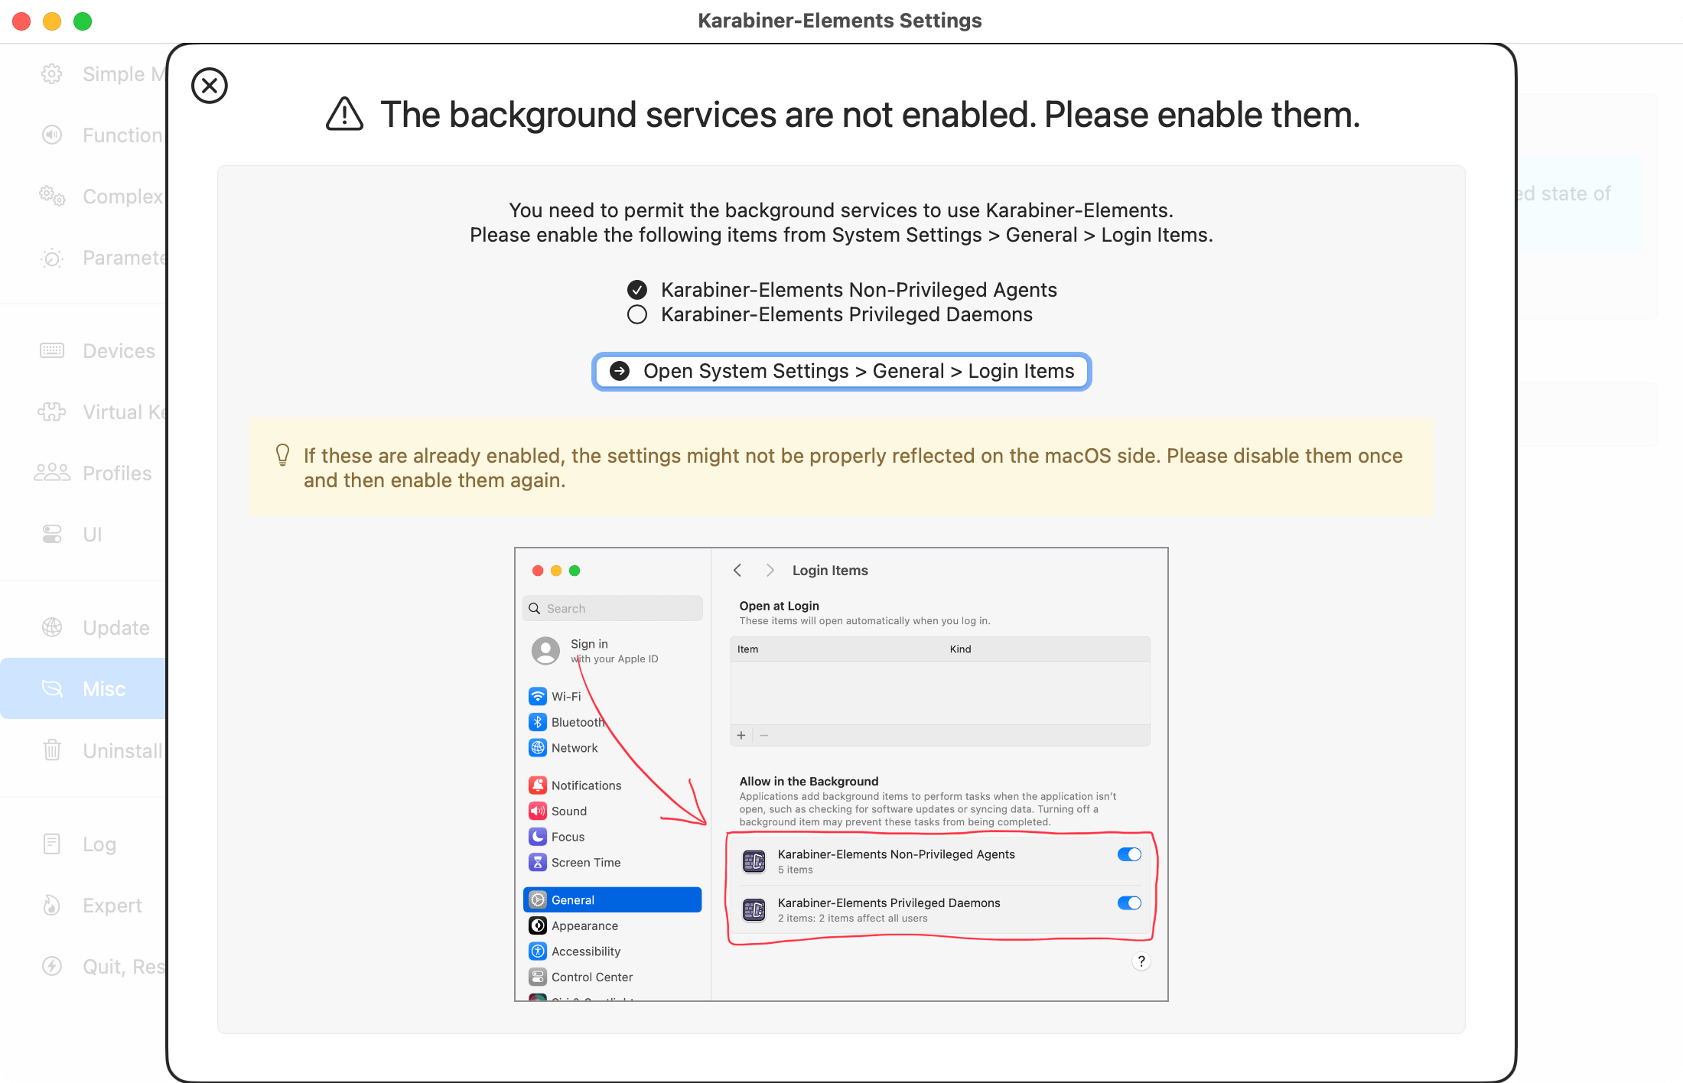Select the Simple Modifications menu item

tap(103, 73)
